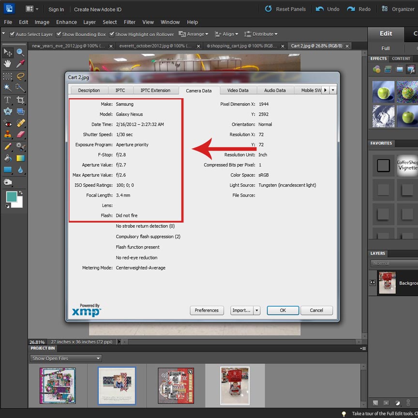418x418 pixels.
Task: Click Create New Adobe ID
Action: pyautogui.click(x=98, y=10)
